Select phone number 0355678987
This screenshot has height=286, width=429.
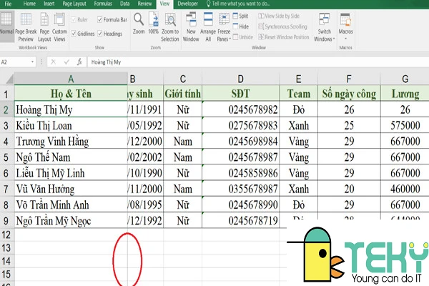pos(240,189)
